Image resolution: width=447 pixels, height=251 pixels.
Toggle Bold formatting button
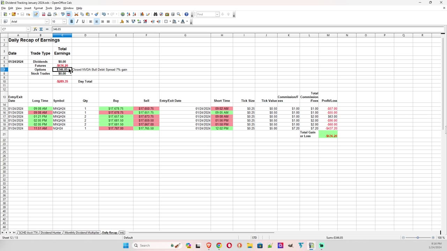[x=72, y=22]
